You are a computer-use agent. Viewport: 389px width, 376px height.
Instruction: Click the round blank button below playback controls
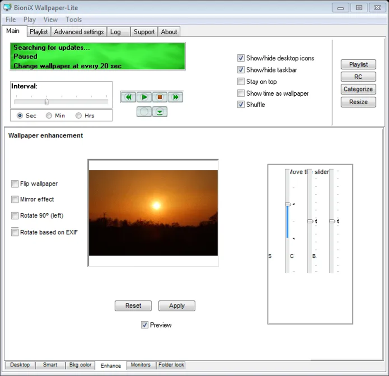pos(144,112)
